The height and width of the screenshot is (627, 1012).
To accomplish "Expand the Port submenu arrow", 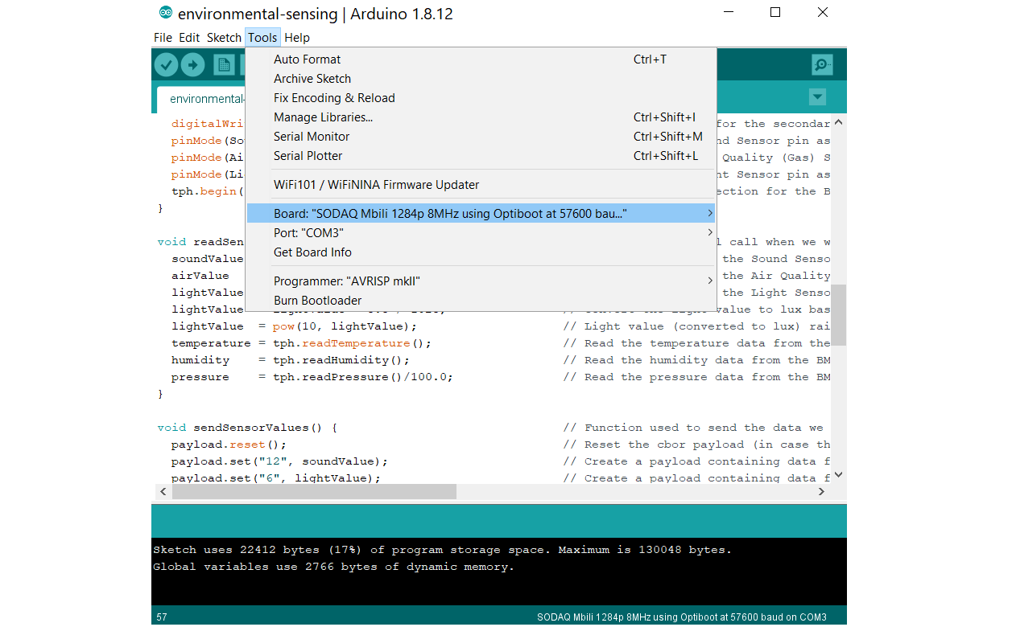I will tap(709, 232).
